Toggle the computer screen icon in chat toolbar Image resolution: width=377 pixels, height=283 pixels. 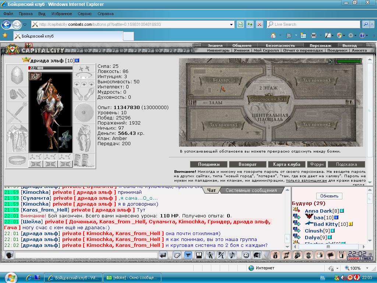tap(199, 255)
